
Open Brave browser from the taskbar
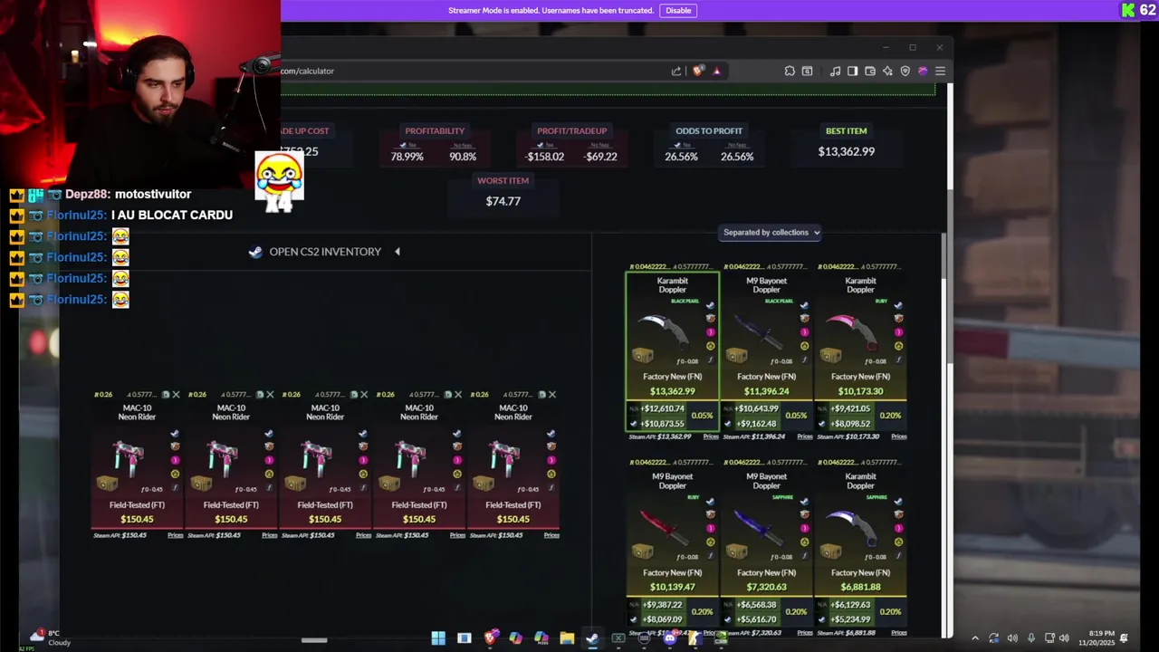point(490,638)
